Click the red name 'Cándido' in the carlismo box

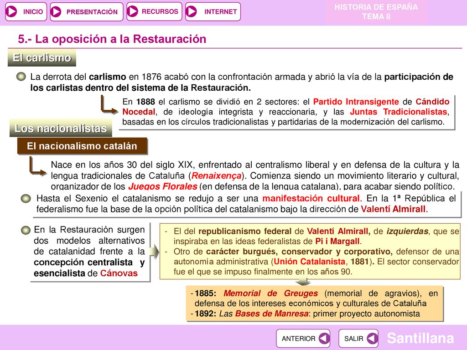(432, 102)
